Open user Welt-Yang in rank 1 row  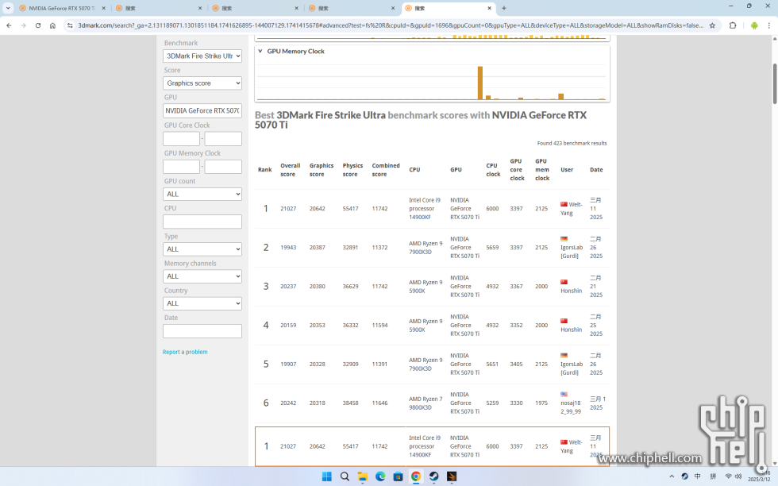point(572,209)
